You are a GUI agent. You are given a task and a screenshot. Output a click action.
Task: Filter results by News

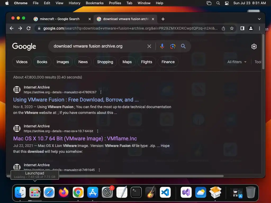83,62
